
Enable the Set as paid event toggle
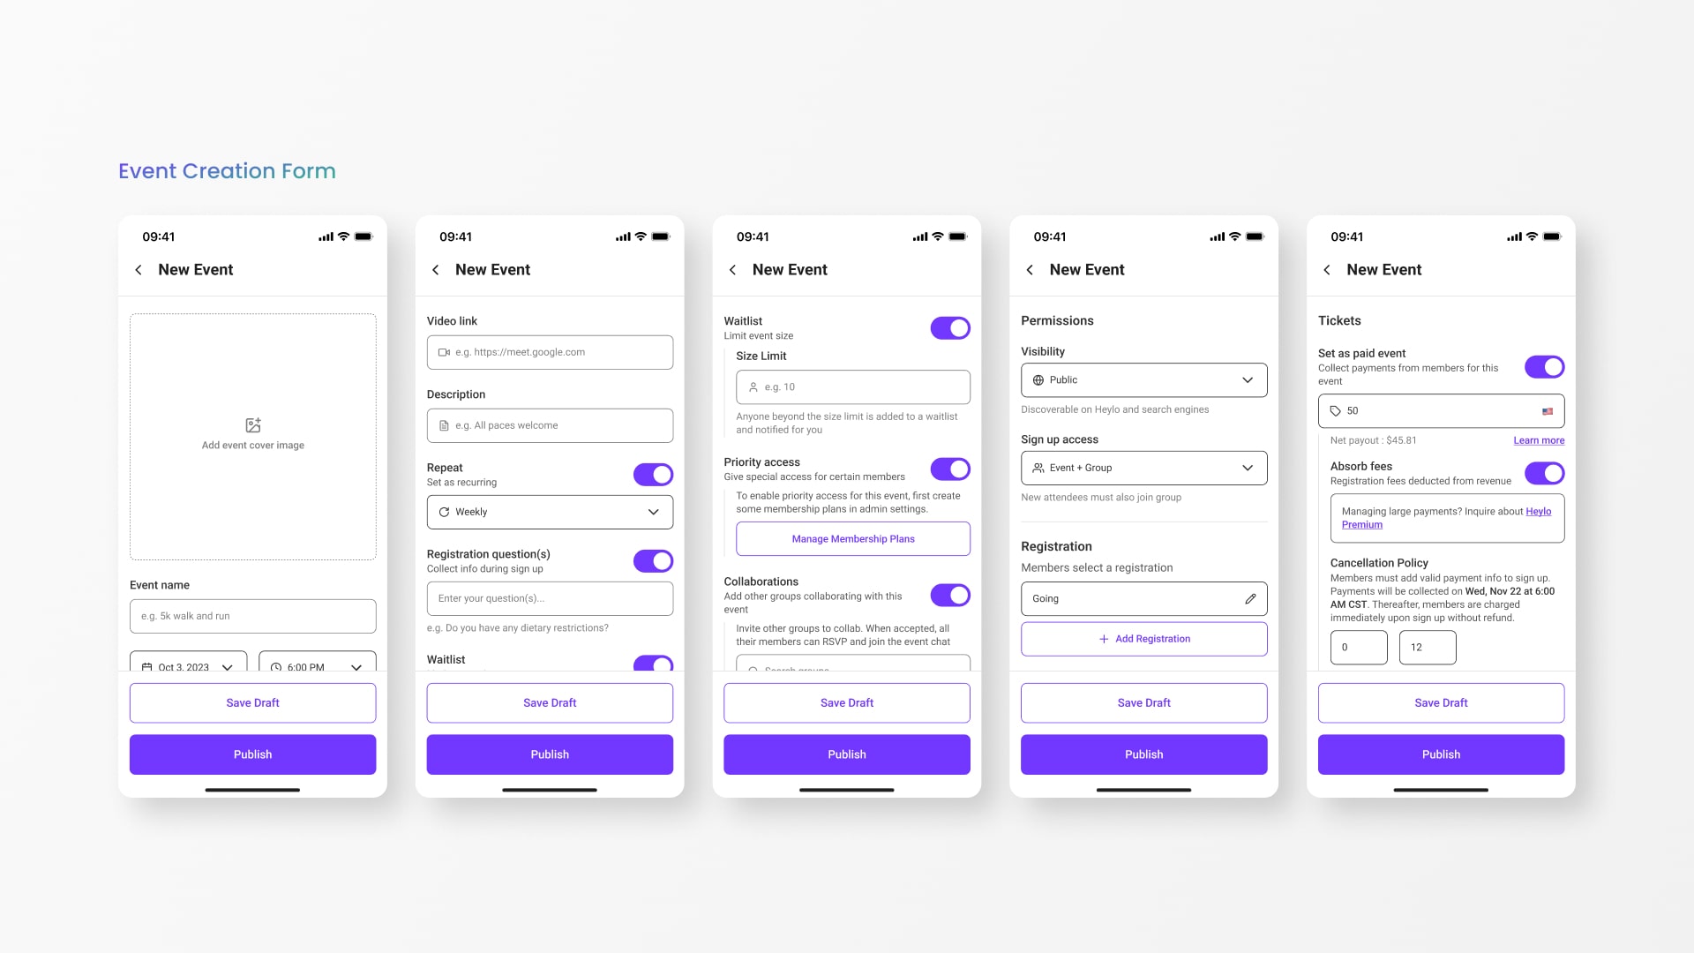[1545, 366]
